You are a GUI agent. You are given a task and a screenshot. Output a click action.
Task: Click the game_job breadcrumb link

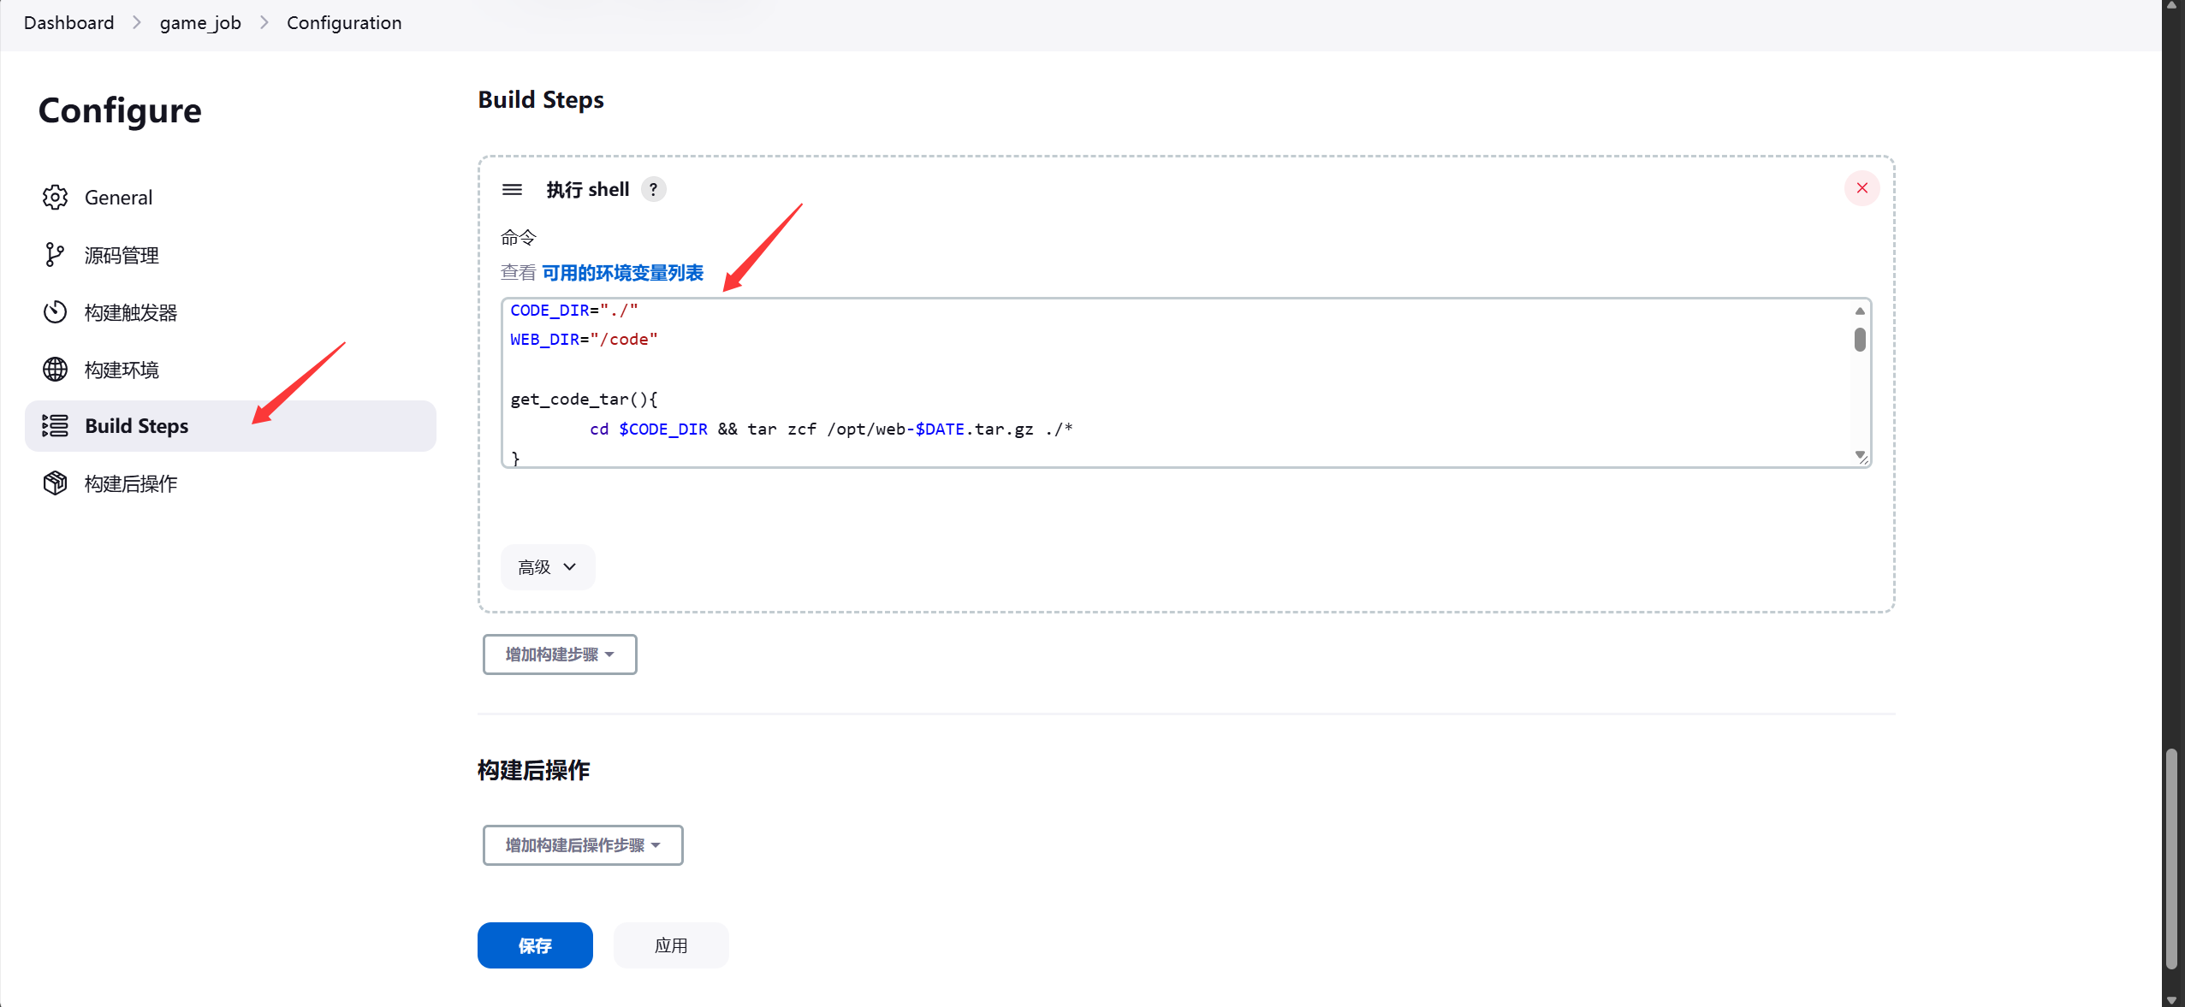pos(200,23)
